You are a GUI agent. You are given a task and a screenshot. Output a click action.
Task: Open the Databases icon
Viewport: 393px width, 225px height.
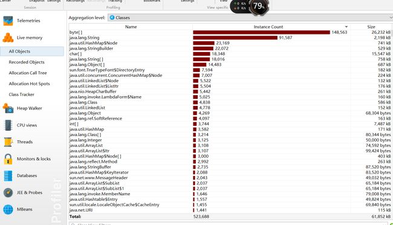[x=8, y=175]
